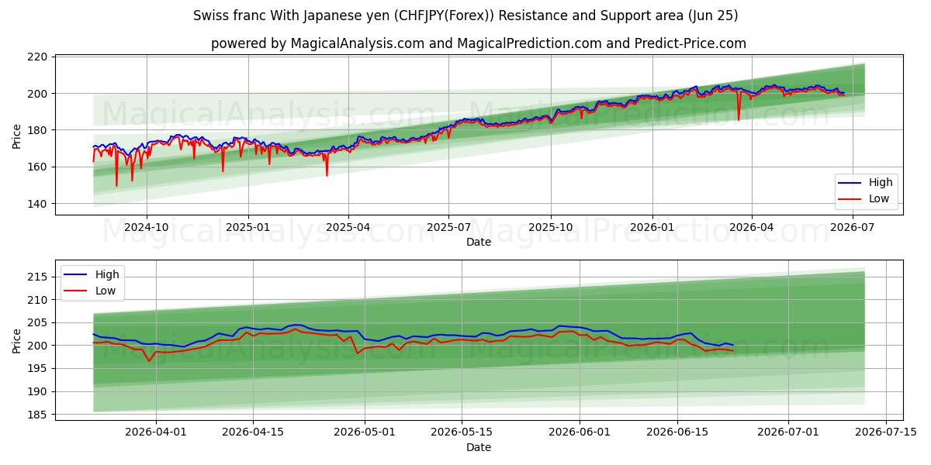931x465 pixels.
Task: Click 'Low' in the upper chart legend
Action: [880, 198]
